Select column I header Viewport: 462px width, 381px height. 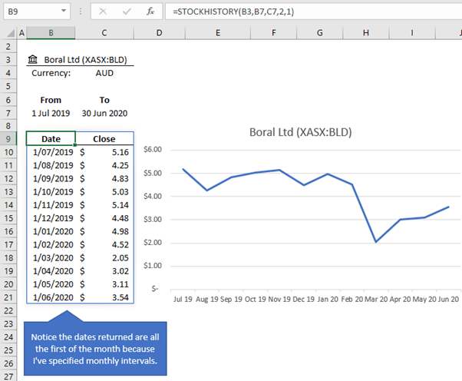(x=412, y=33)
